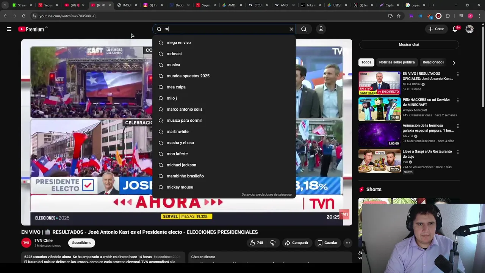
Task: Open new browser tab with plus
Action: 433,5
